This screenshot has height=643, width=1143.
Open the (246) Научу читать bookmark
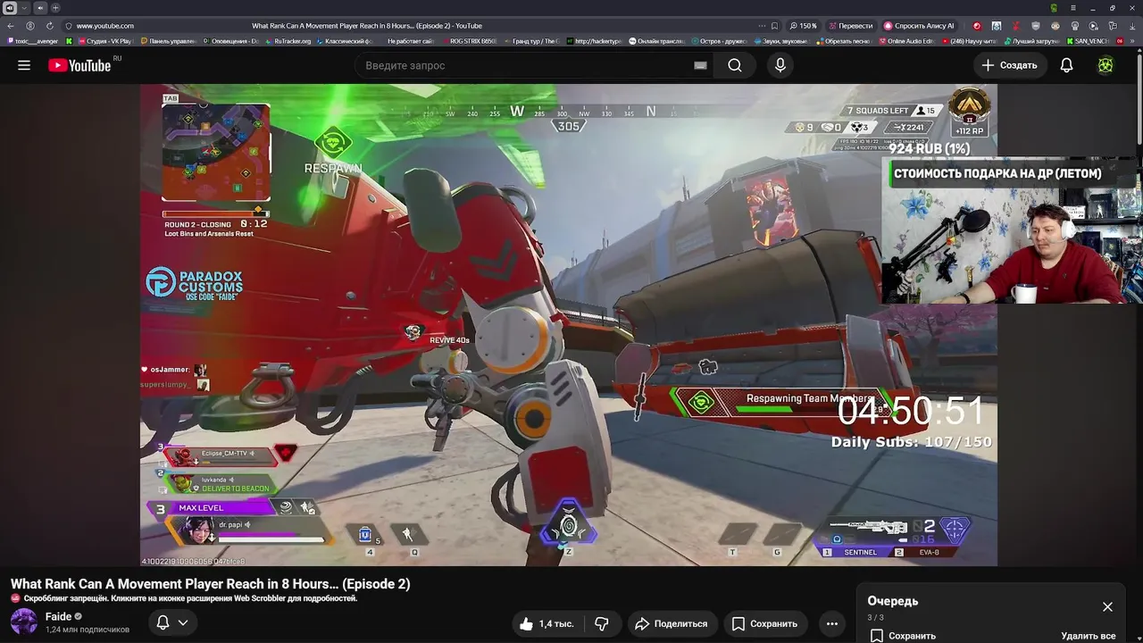pyautogui.click(x=970, y=41)
